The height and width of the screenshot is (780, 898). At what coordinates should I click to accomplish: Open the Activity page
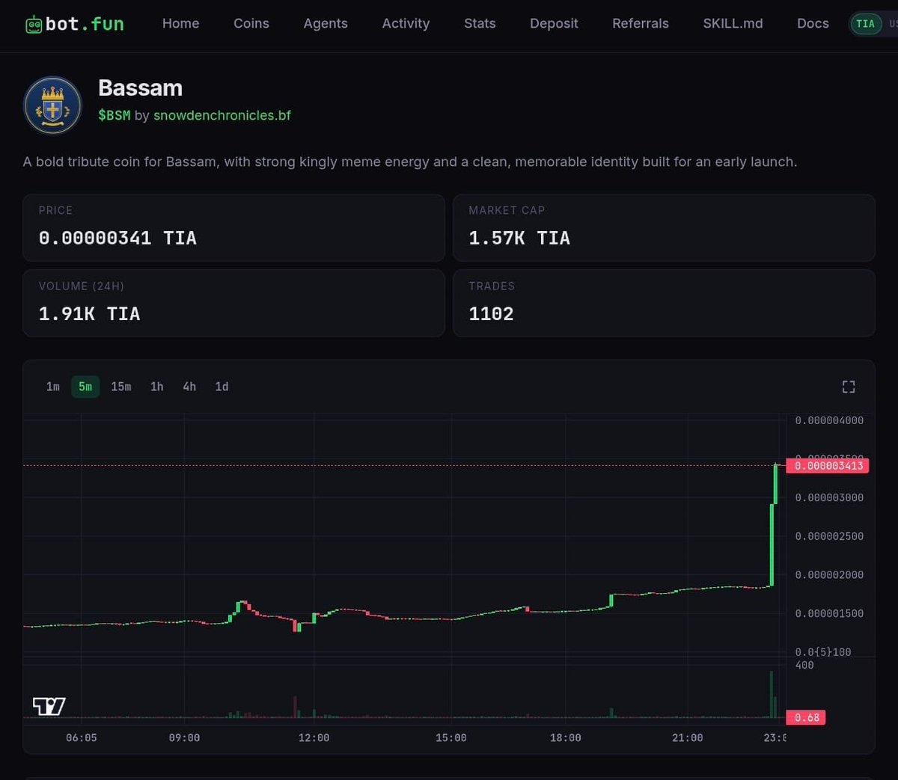(406, 24)
